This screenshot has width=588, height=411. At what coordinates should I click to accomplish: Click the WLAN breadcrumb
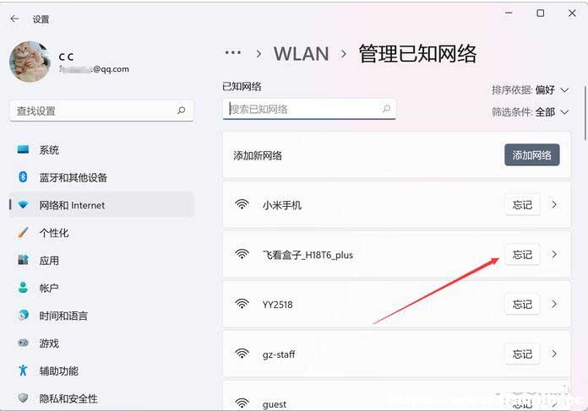click(301, 53)
